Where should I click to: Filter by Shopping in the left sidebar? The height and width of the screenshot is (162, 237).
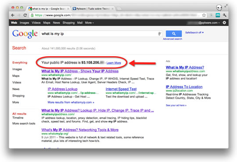[18, 96]
